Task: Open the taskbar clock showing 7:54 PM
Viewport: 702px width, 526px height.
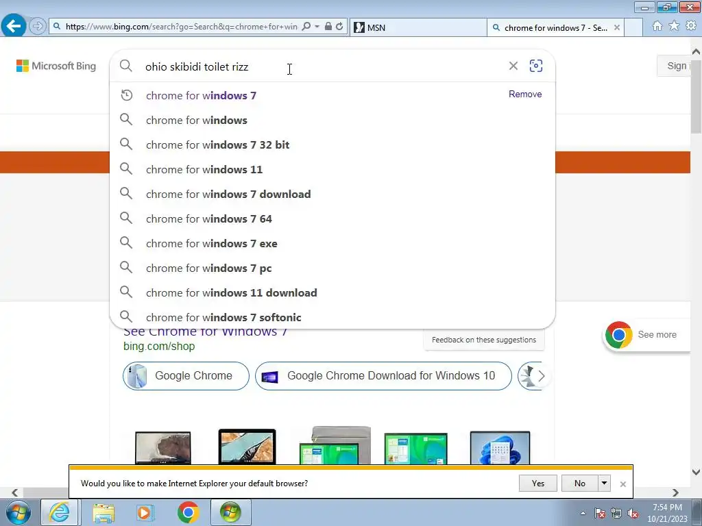Action: pos(667,512)
